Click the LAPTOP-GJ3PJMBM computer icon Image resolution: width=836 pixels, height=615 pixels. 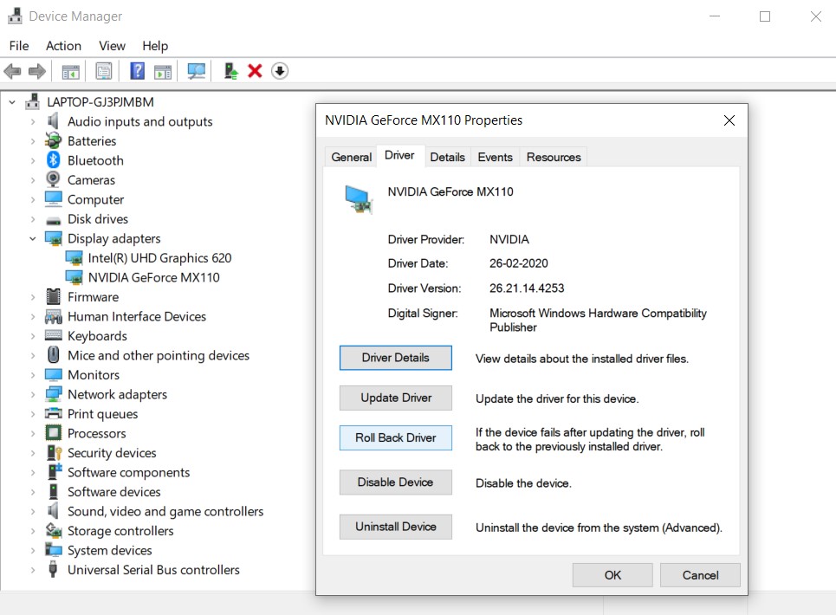pyautogui.click(x=33, y=102)
